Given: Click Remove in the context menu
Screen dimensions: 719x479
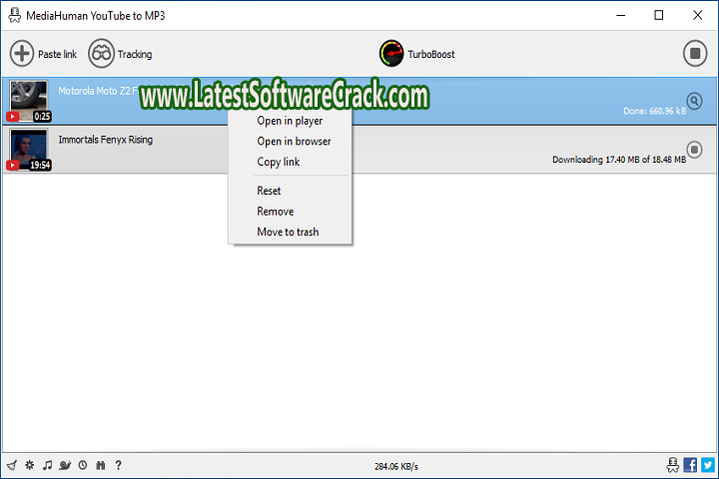Looking at the screenshot, I should (x=275, y=212).
